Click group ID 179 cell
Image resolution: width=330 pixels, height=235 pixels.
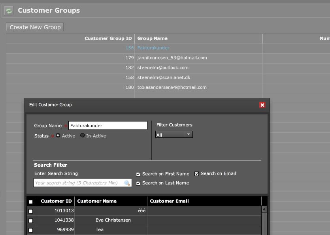tap(130, 58)
